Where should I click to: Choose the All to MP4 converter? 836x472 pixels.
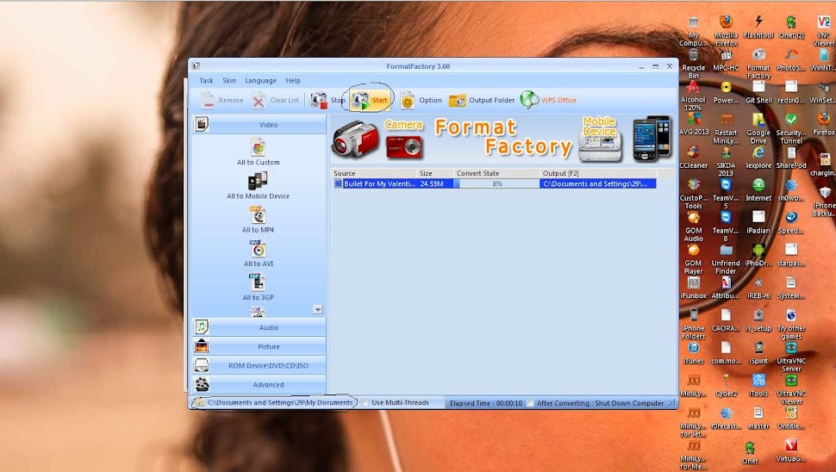pos(258,220)
